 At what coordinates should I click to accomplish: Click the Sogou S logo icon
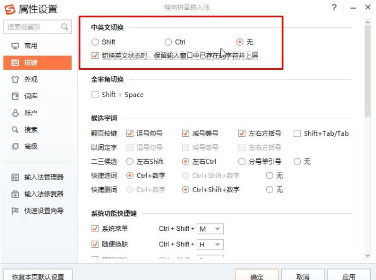10,9
